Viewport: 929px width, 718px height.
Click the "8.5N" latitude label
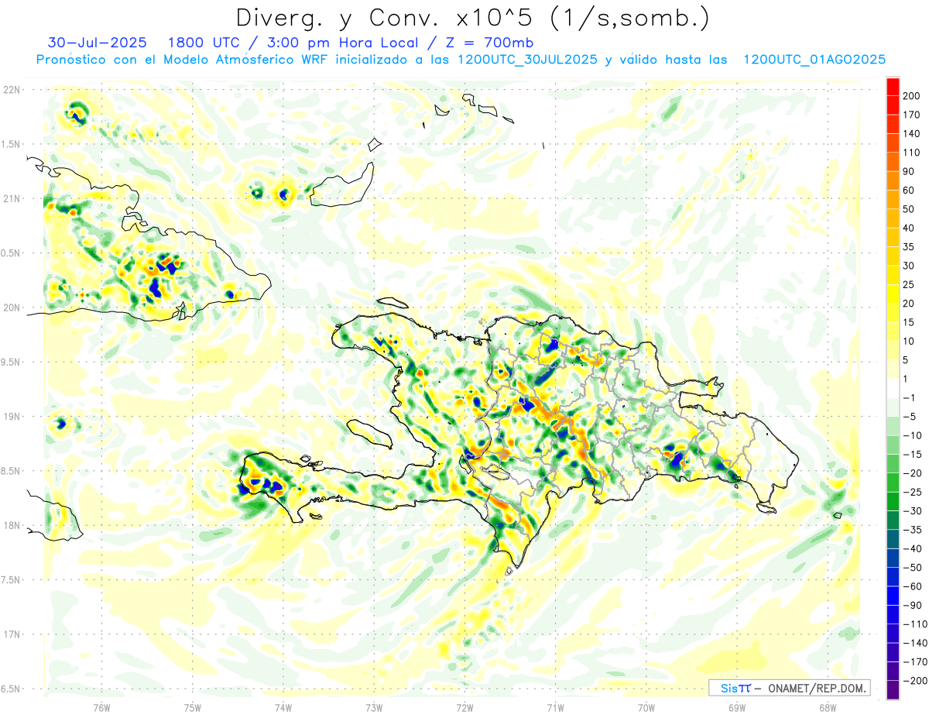[12, 471]
